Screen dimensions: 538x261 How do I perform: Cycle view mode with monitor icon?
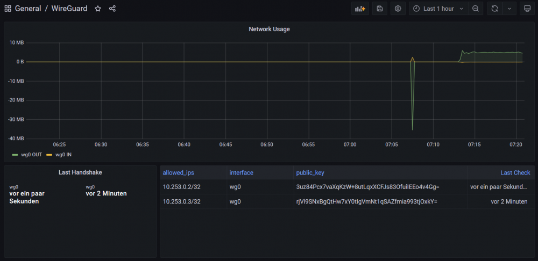(x=527, y=9)
